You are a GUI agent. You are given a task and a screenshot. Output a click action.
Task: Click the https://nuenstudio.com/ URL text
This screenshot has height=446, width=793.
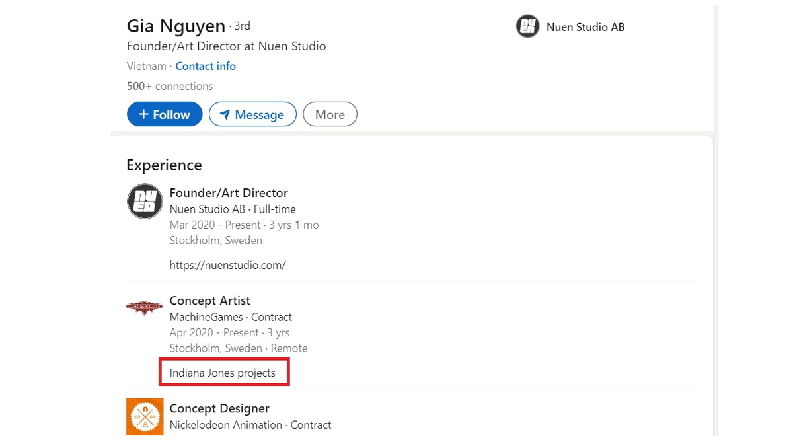pyautogui.click(x=227, y=265)
